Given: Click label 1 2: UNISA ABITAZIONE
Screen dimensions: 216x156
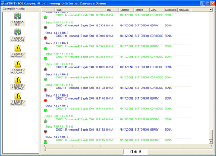Looking at the screenshot, I should [x=18, y=39].
